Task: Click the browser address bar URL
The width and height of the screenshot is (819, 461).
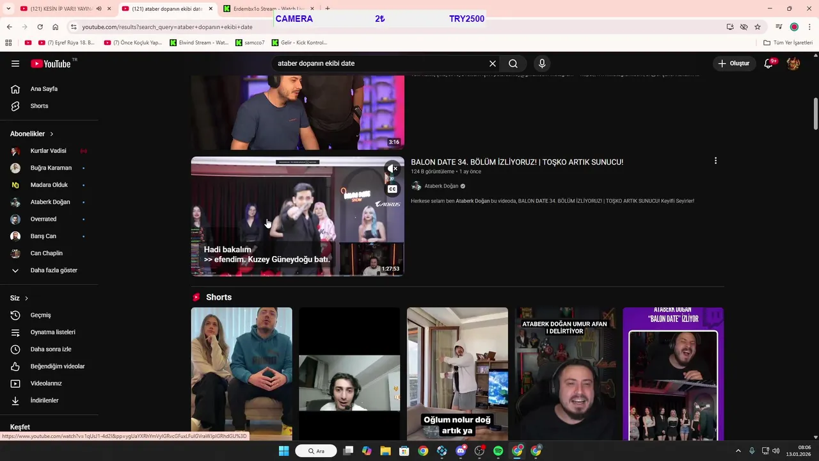Action: (167, 27)
